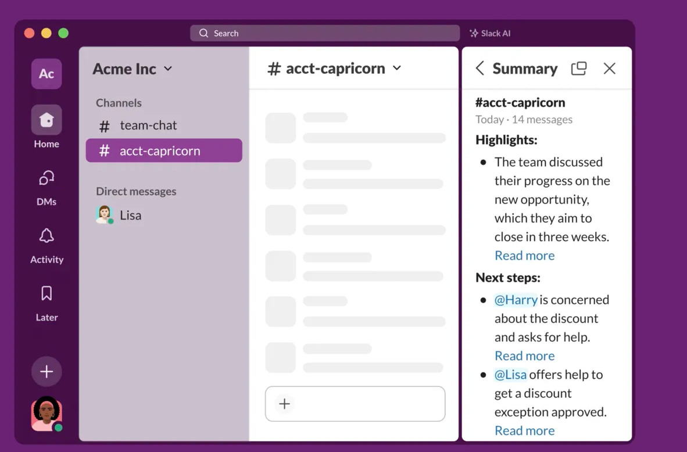Open the Summary in a new window
The height and width of the screenshot is (452, 687).
[579, 69]
